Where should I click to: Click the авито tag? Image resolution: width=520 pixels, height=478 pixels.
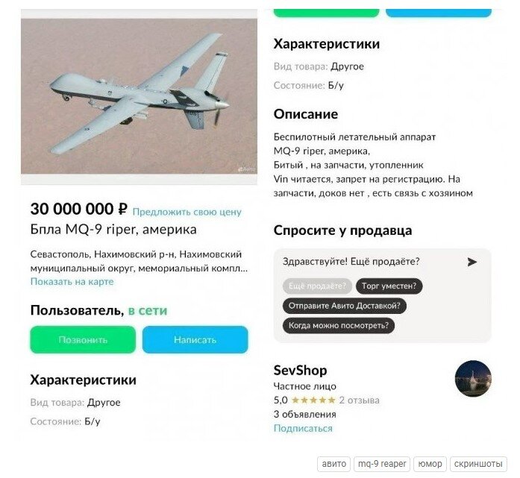(334, 464)
